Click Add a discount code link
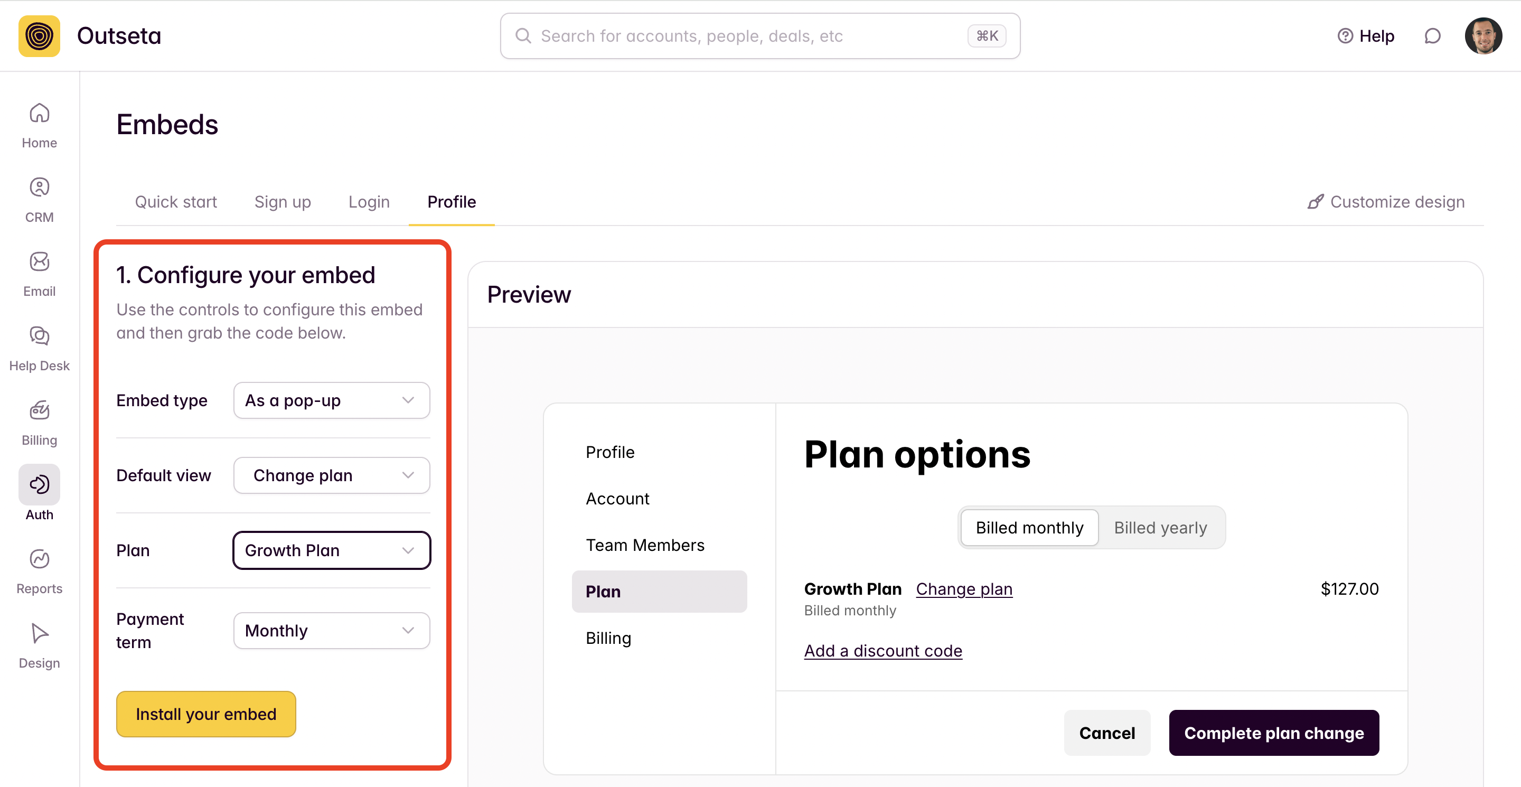 882,651
